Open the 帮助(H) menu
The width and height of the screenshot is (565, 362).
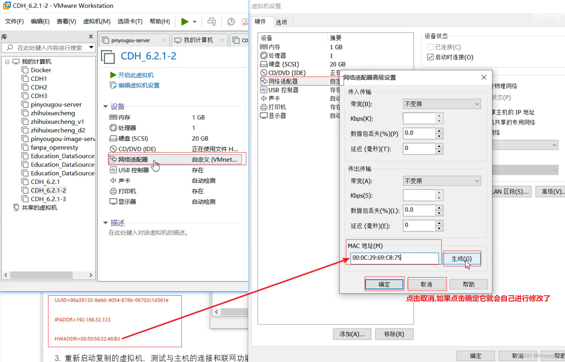(x=160, y=21)
